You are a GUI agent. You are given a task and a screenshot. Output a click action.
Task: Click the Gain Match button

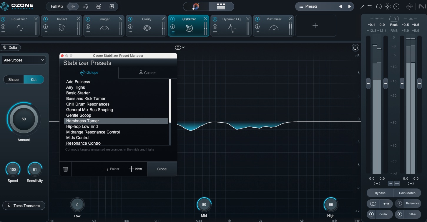pos(407,193)
